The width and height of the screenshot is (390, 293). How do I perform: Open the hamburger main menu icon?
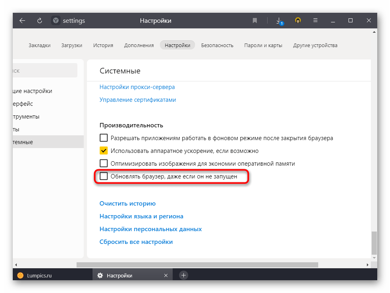point(315,21)
